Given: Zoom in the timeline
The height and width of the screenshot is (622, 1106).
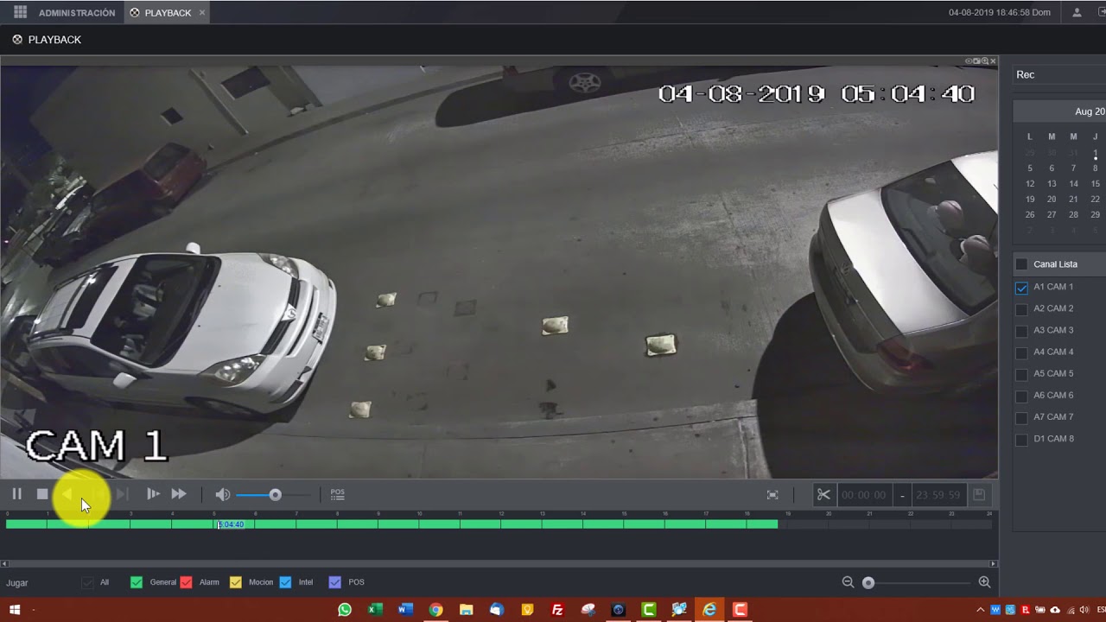Looking at the screenshot, I should coord(984,582).
